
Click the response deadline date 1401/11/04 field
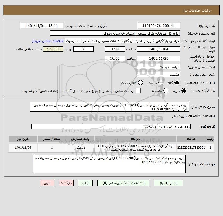159,49
